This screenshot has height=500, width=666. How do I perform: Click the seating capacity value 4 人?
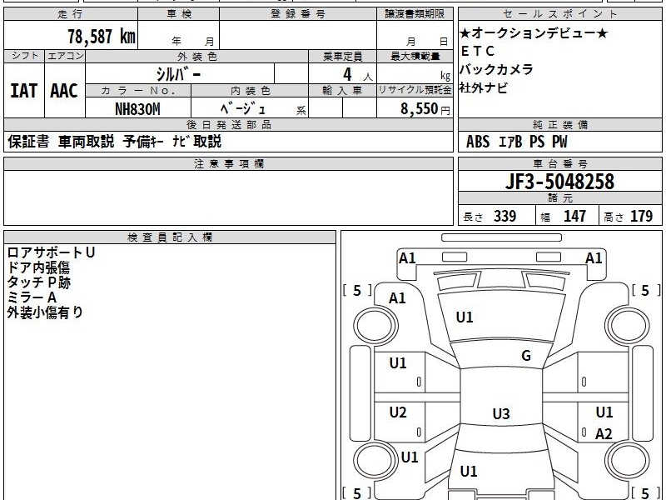pyautogui.click(x=358, y=75)
